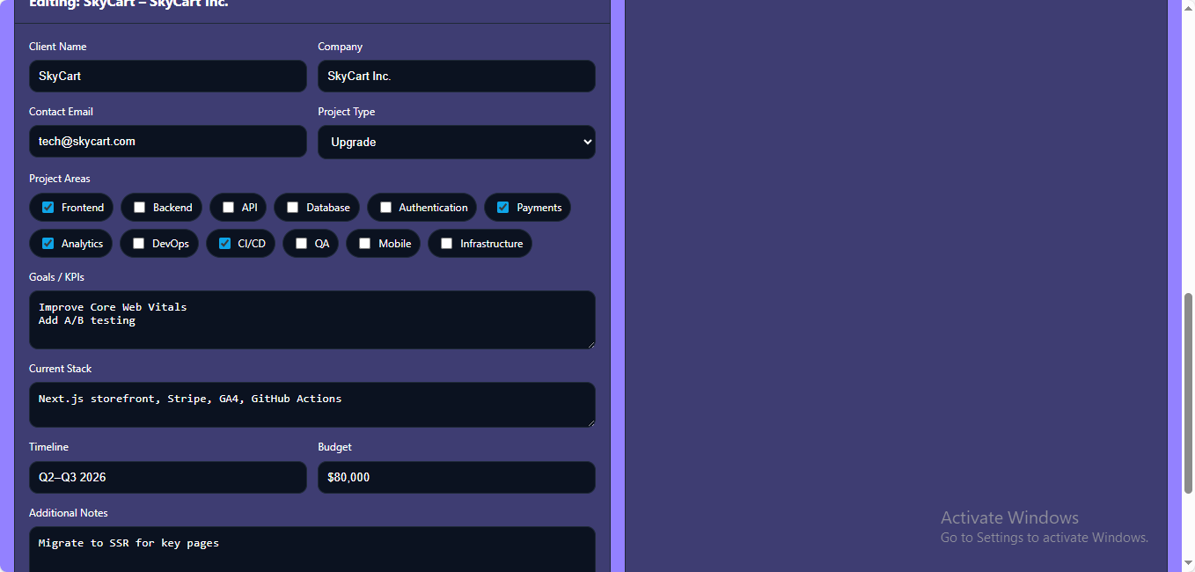
Task: Click the Contact Email field
Action: pos(168,141)
